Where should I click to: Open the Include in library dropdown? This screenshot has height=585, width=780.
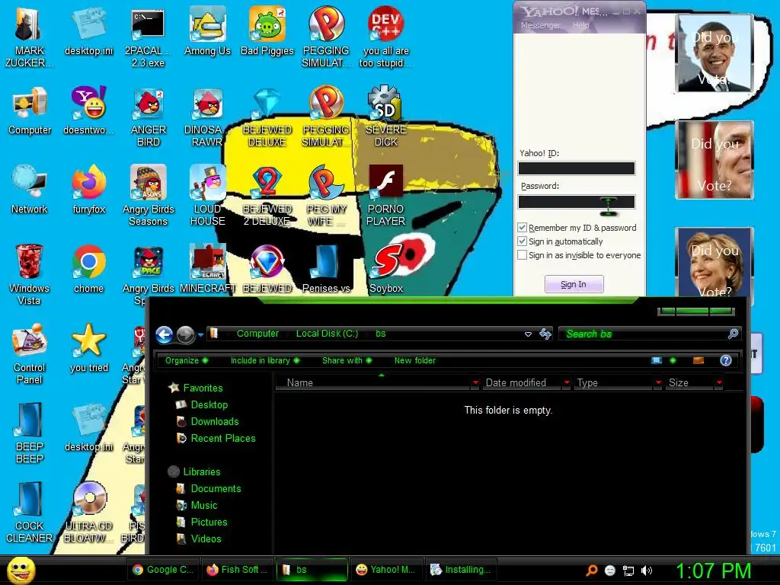264,360
